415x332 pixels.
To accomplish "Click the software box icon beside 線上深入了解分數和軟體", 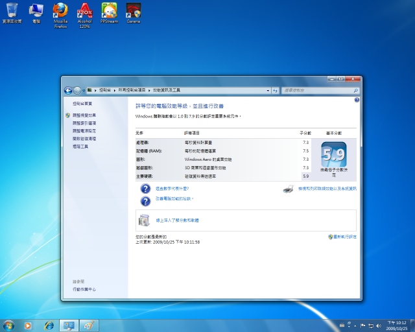I will [144, 220].
